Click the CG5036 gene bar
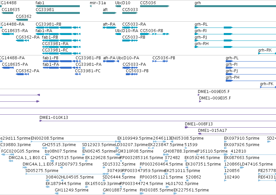Viewport: 276px width, 195px height. (155, 6)
